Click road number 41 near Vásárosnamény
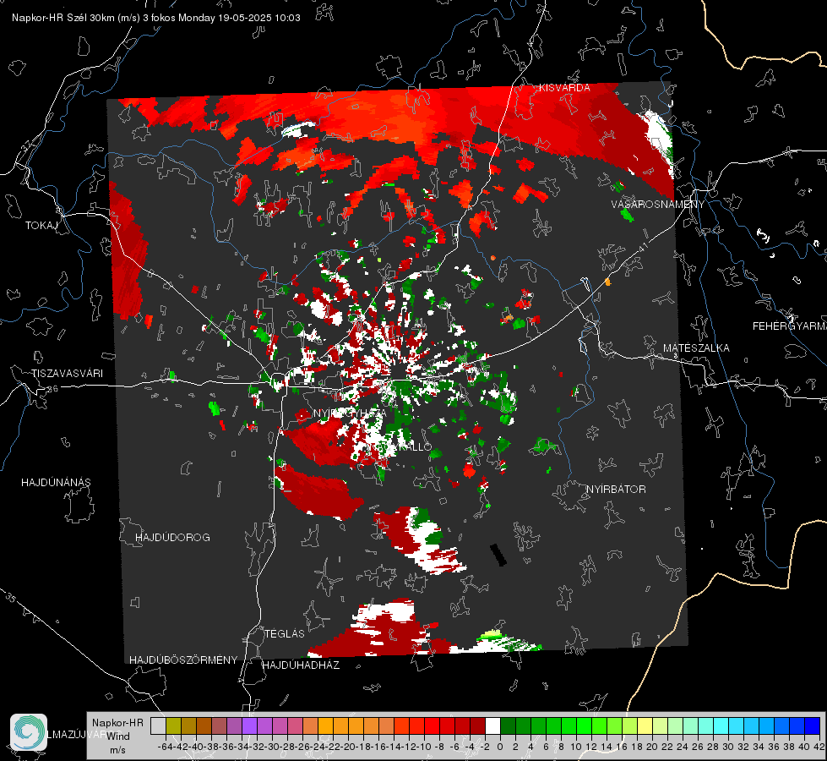This screenshot has width=827, height=761. tap(642, 247)
